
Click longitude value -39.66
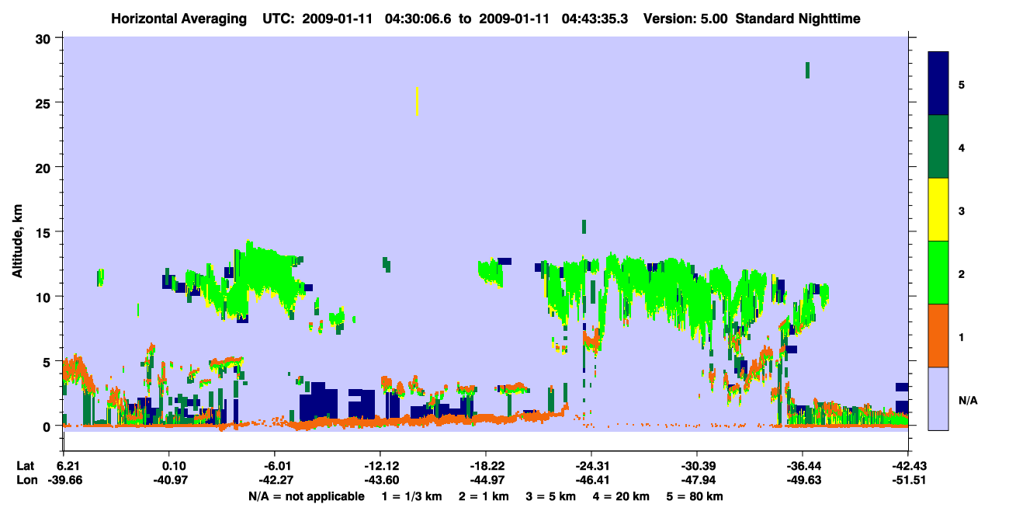point(64,481)
